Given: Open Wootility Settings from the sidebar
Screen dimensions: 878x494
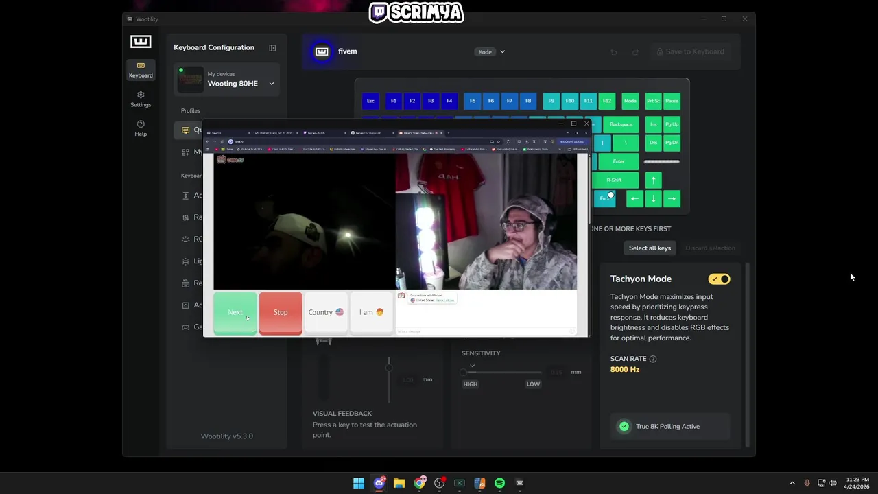Looking at the screenshot, I should (141, 99).
